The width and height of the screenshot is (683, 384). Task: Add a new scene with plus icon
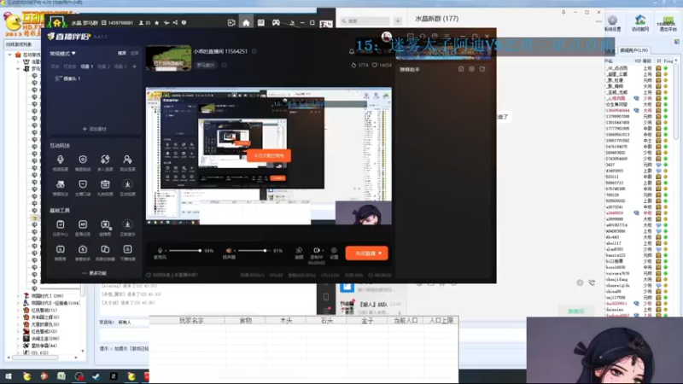[135, 67]
